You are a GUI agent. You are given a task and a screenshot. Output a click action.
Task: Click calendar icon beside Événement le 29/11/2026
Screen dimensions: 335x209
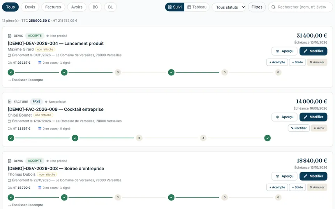coord(9,180)
